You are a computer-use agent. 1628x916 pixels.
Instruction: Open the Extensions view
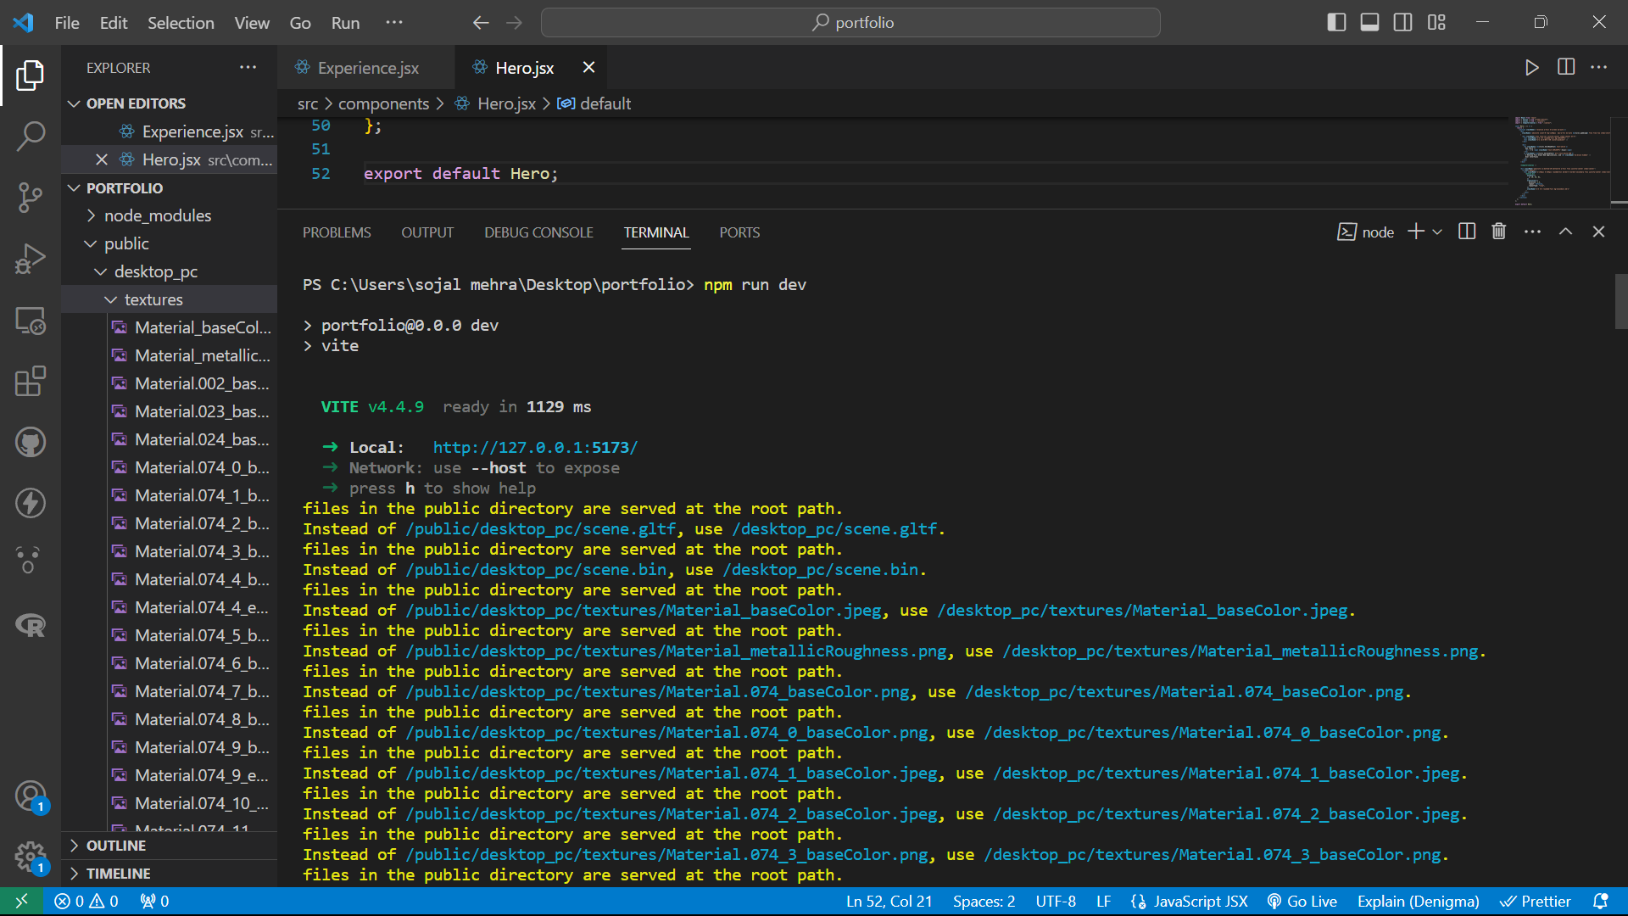click(31, 381)
